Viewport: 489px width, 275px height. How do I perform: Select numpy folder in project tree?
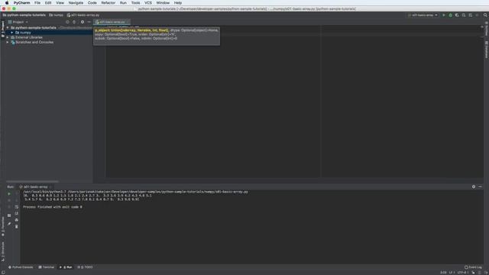(x=25, y=32)
